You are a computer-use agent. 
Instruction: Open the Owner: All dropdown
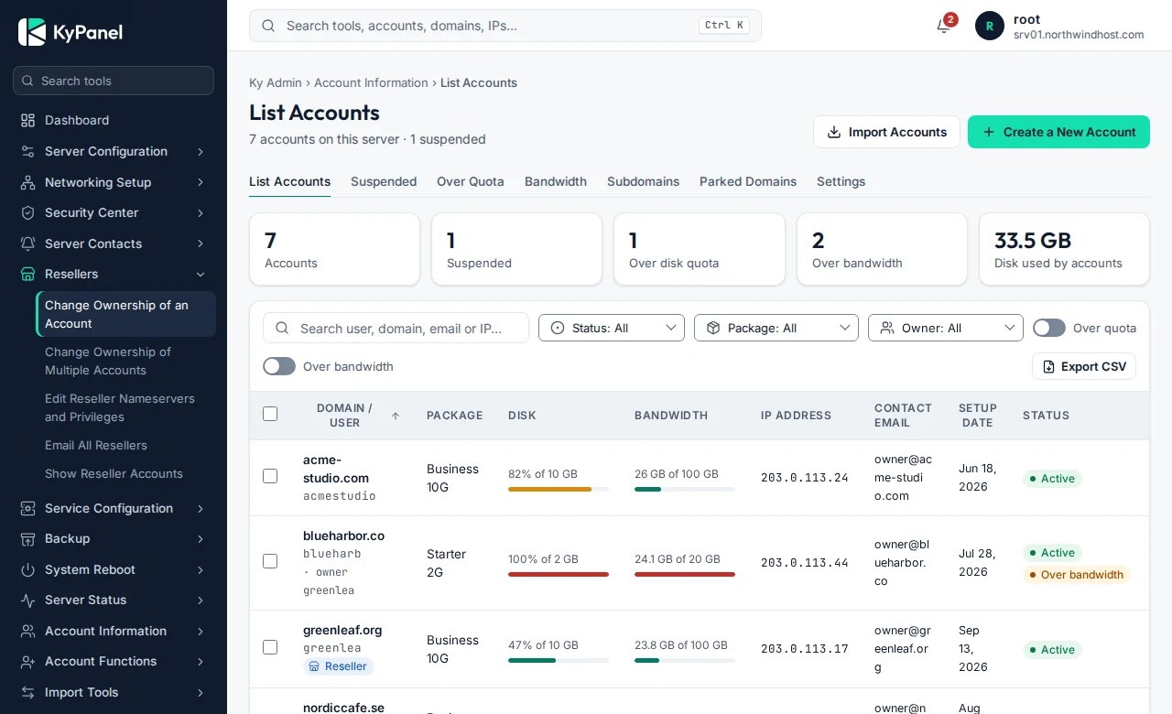click(x=946, y=328)
